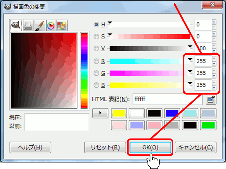The width and height of the screenshot is (226, 169).
Task: Click the GIMP icon in title bar
Action: [8, 6]
